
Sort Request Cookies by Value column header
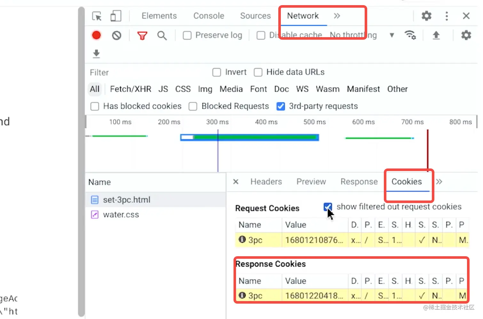315,225
